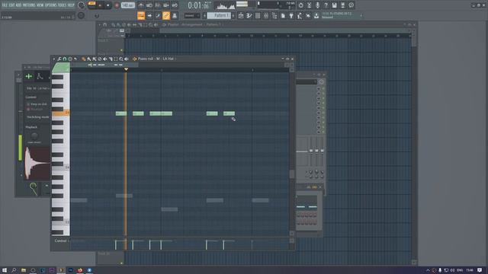Image resolution: width=488 pixels, height=274 pixels.
Task: Click the tempo tapper figure icon
Action: (300, 15)
